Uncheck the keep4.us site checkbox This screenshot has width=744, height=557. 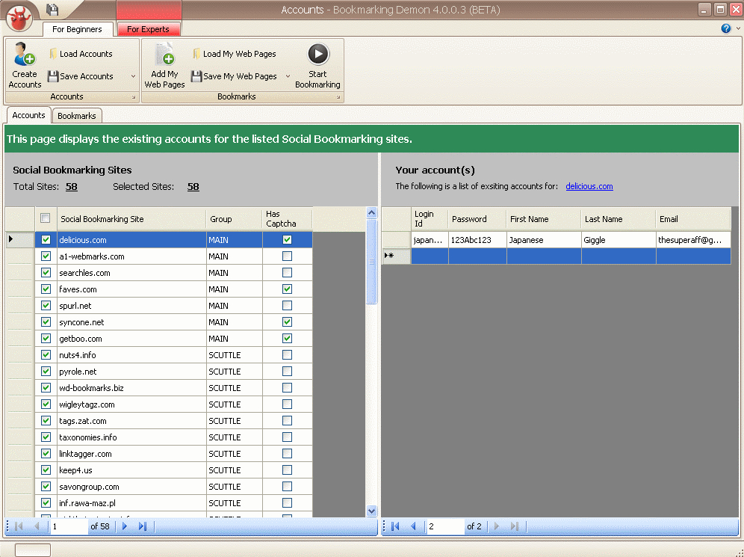pos(46,470)
